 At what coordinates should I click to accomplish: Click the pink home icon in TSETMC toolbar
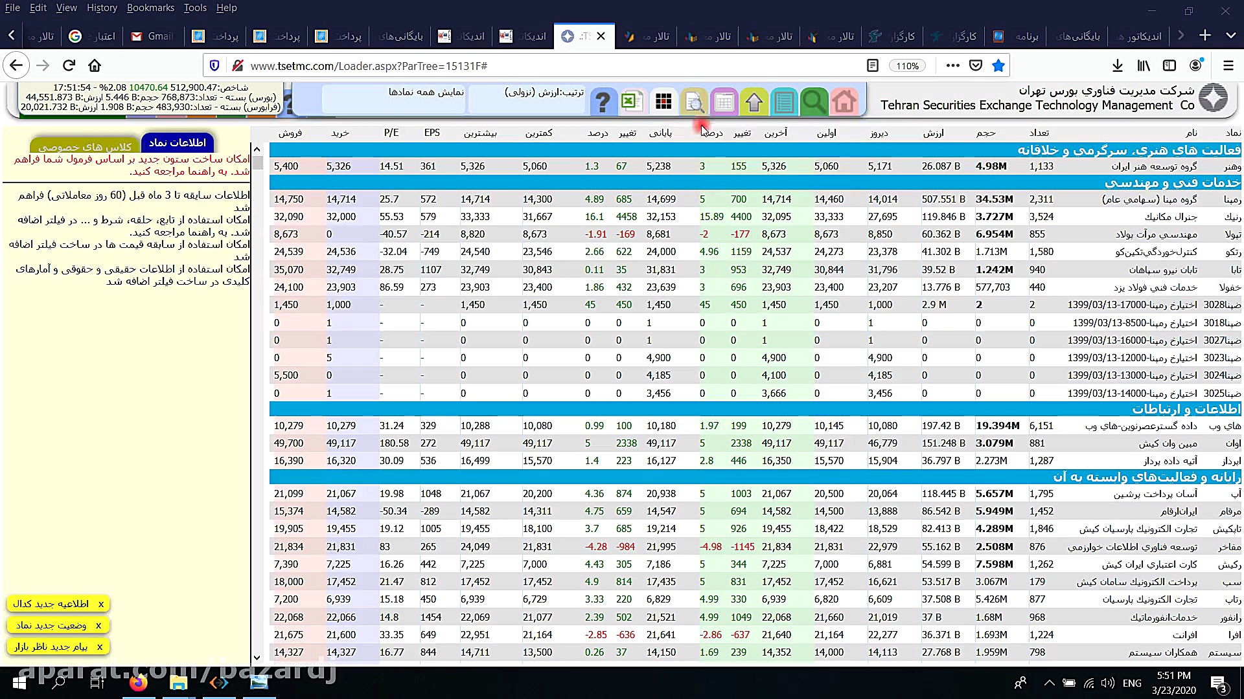(844, 102)
